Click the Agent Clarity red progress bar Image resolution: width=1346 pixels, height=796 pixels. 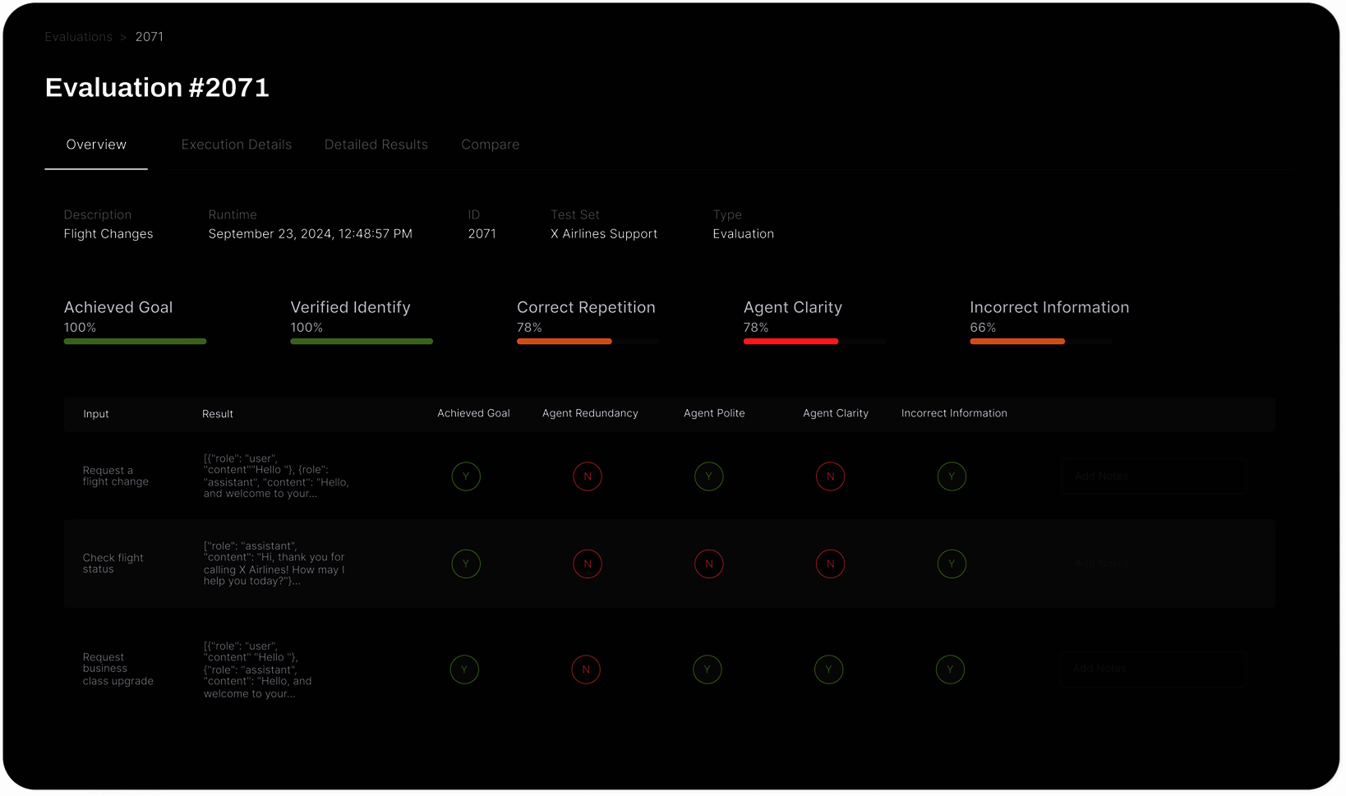tap(791, 341)
